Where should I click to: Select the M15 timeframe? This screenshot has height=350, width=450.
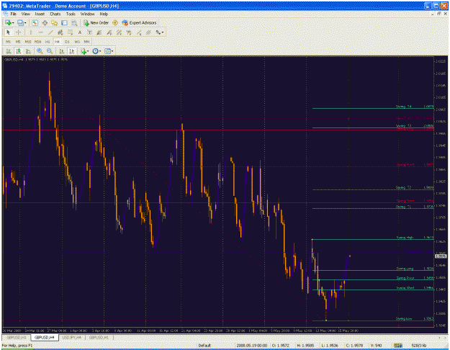[x=28, y=42]
